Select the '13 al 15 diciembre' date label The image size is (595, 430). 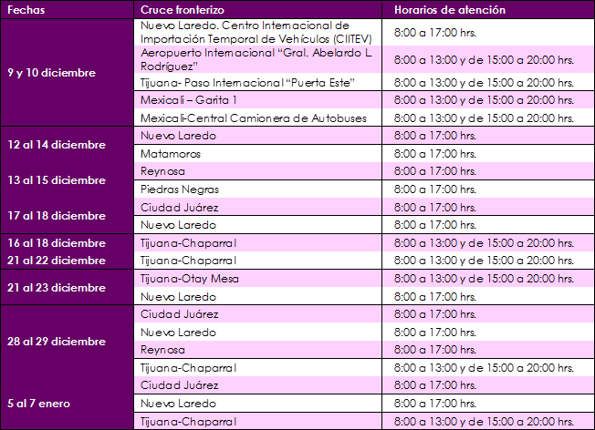click(57, 180)
